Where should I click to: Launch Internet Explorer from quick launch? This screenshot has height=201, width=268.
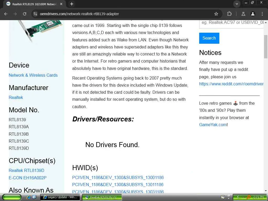point(29,197)
